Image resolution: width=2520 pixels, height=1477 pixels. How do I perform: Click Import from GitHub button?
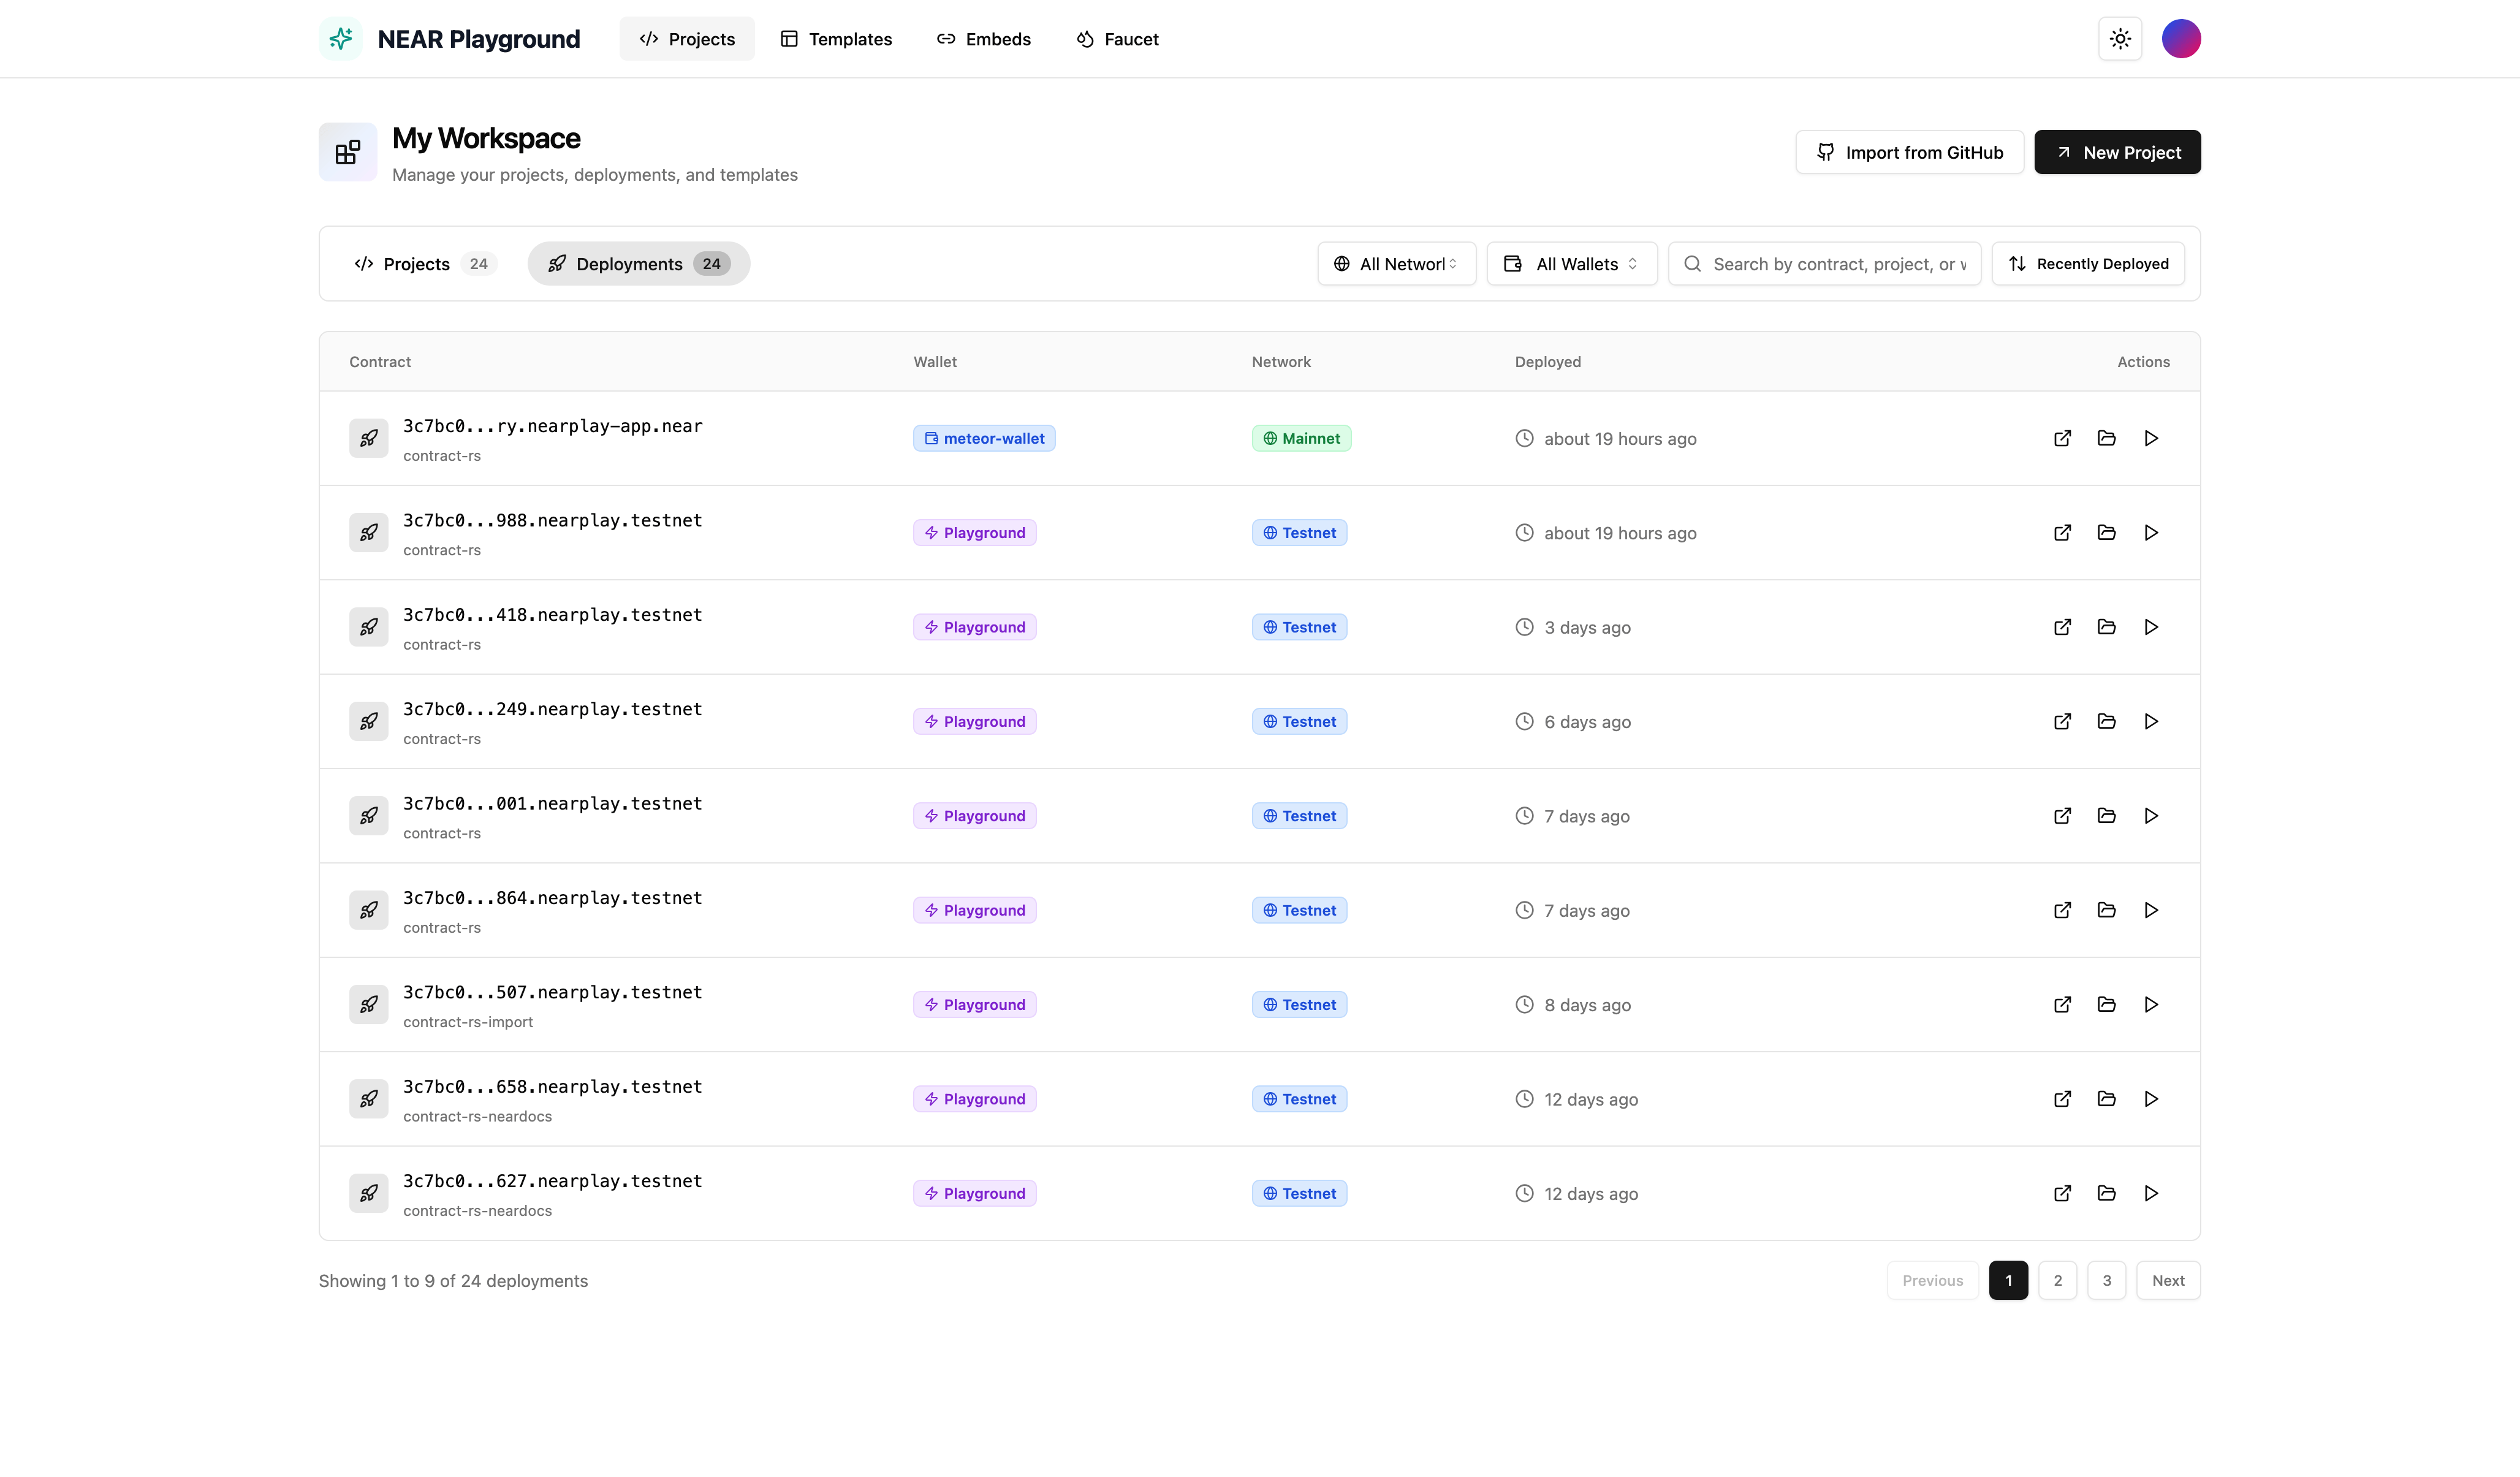click(1909, 152)
